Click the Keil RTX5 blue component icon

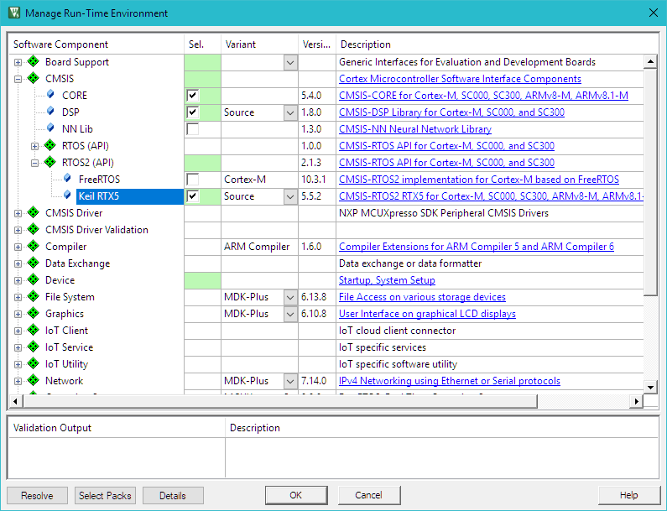[x=67, y=196]
